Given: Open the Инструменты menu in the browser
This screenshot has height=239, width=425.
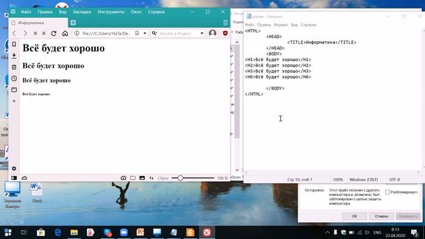Looking at the screenshot, I should click(111, 12).
